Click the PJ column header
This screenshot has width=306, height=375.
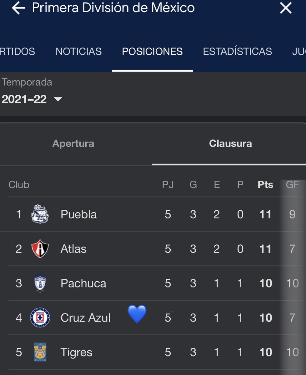pos(168,185)
